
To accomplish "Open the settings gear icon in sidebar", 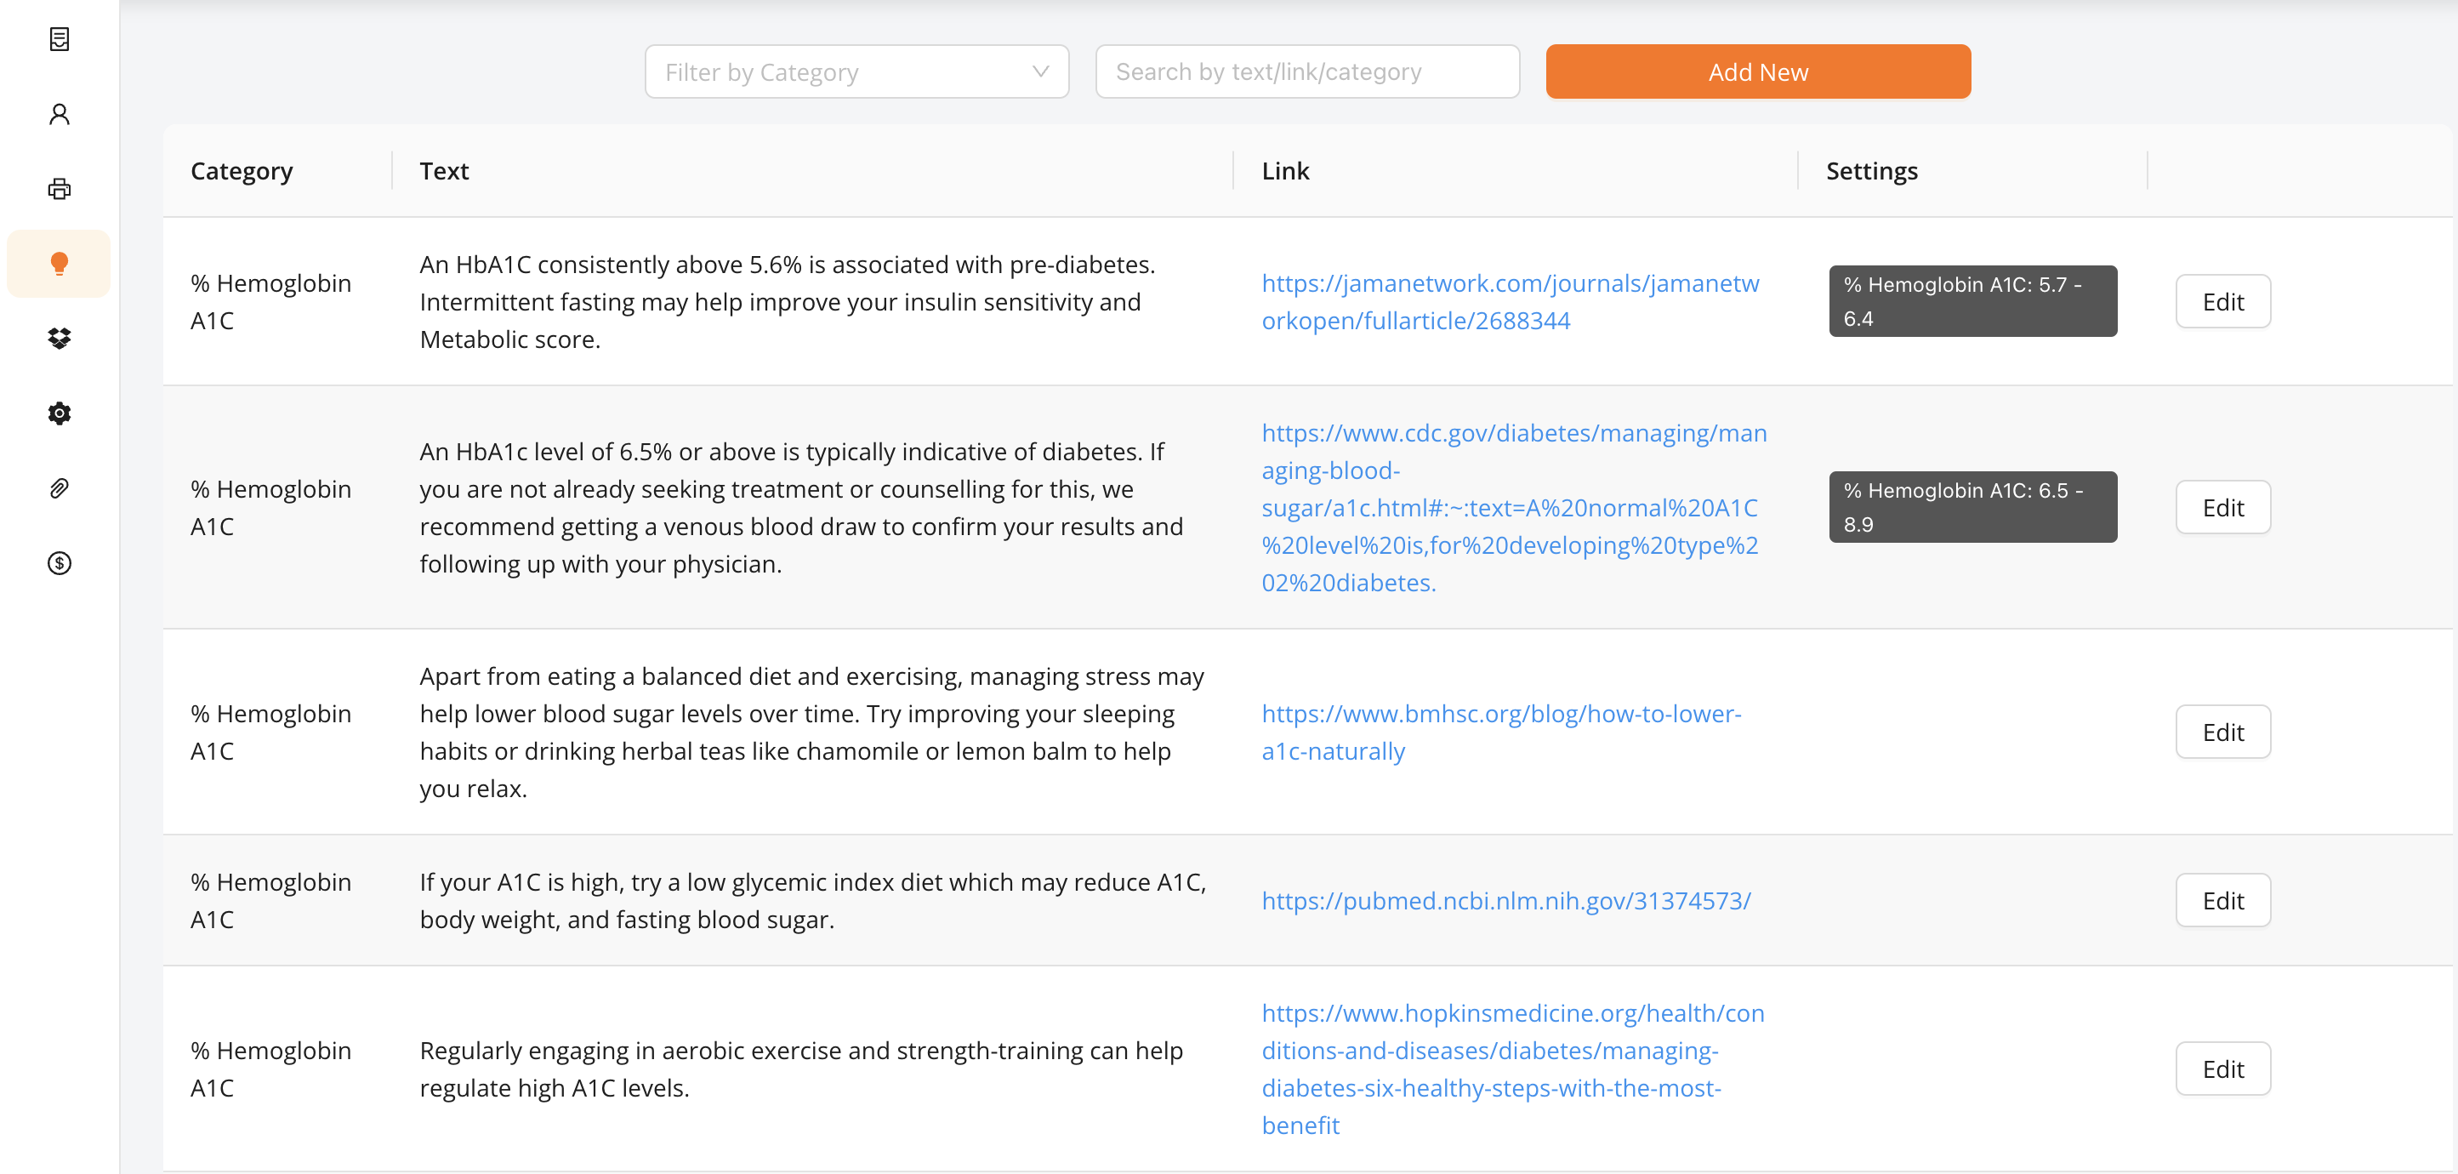I will 60,413.
